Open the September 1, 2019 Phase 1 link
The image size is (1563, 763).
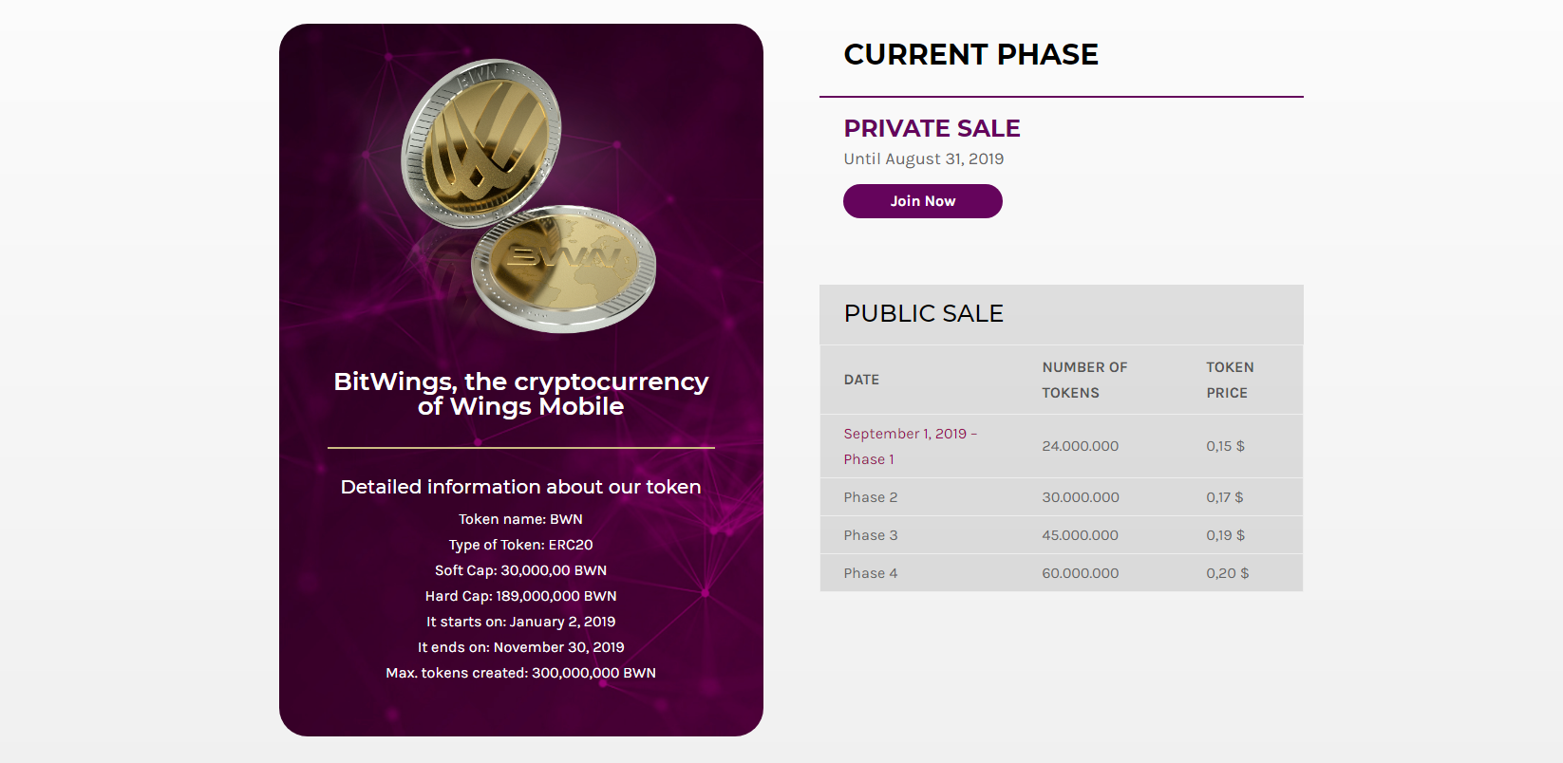click(910, 446)
